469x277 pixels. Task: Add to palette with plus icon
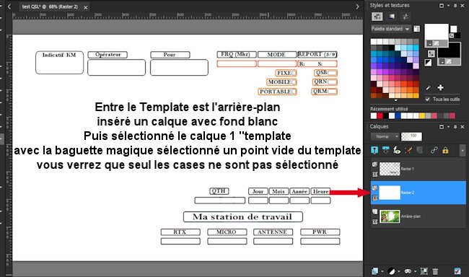click(x=440, y=87)
